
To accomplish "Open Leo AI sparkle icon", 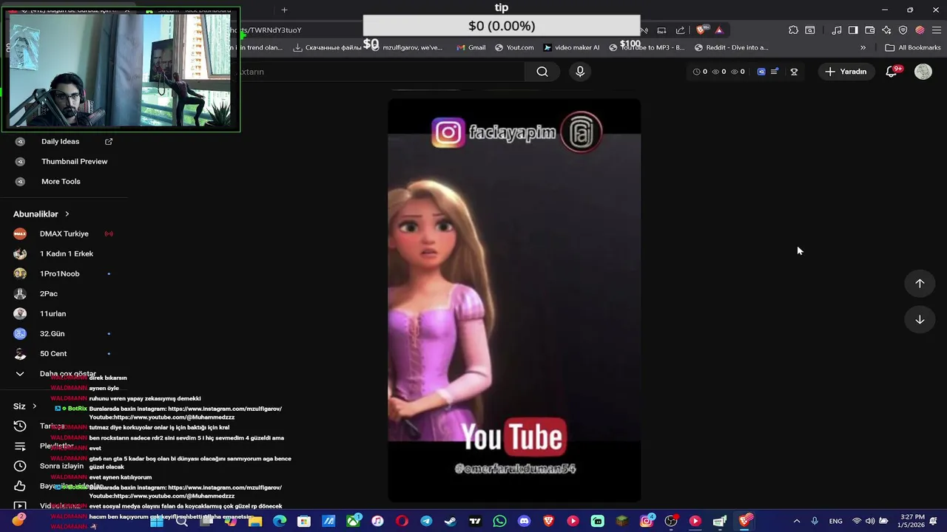I will [x=886, y=30].
